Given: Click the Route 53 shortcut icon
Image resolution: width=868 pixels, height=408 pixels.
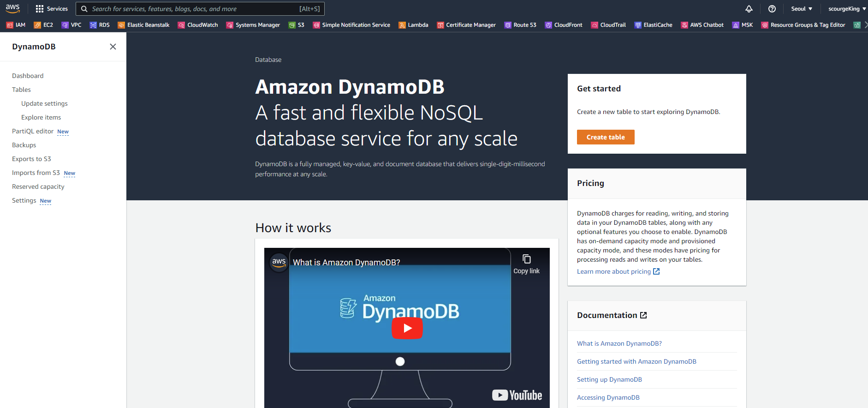Looking at the screenshot, I should [508, 25].
